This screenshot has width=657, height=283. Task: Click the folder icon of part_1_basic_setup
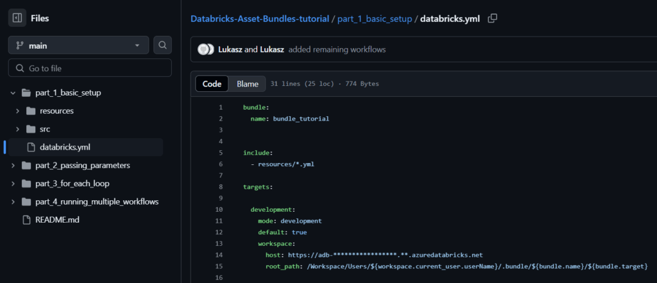26,92
